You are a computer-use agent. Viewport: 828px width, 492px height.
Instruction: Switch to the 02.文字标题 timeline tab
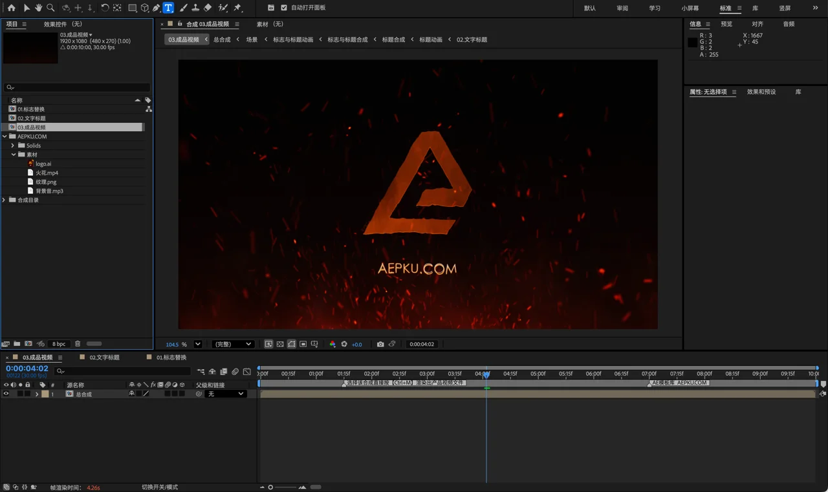click(x=104, y=358)
